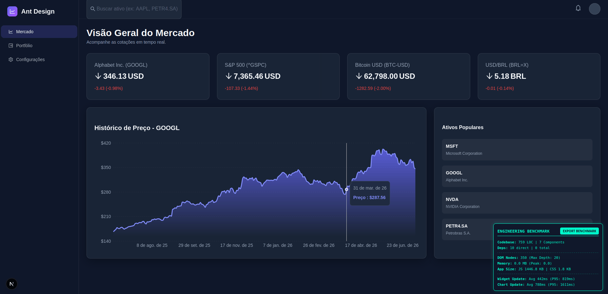Click the search magnifier icon
This screenshot has width=608, height=294.
pyautogui.click(x=93, y=9)
